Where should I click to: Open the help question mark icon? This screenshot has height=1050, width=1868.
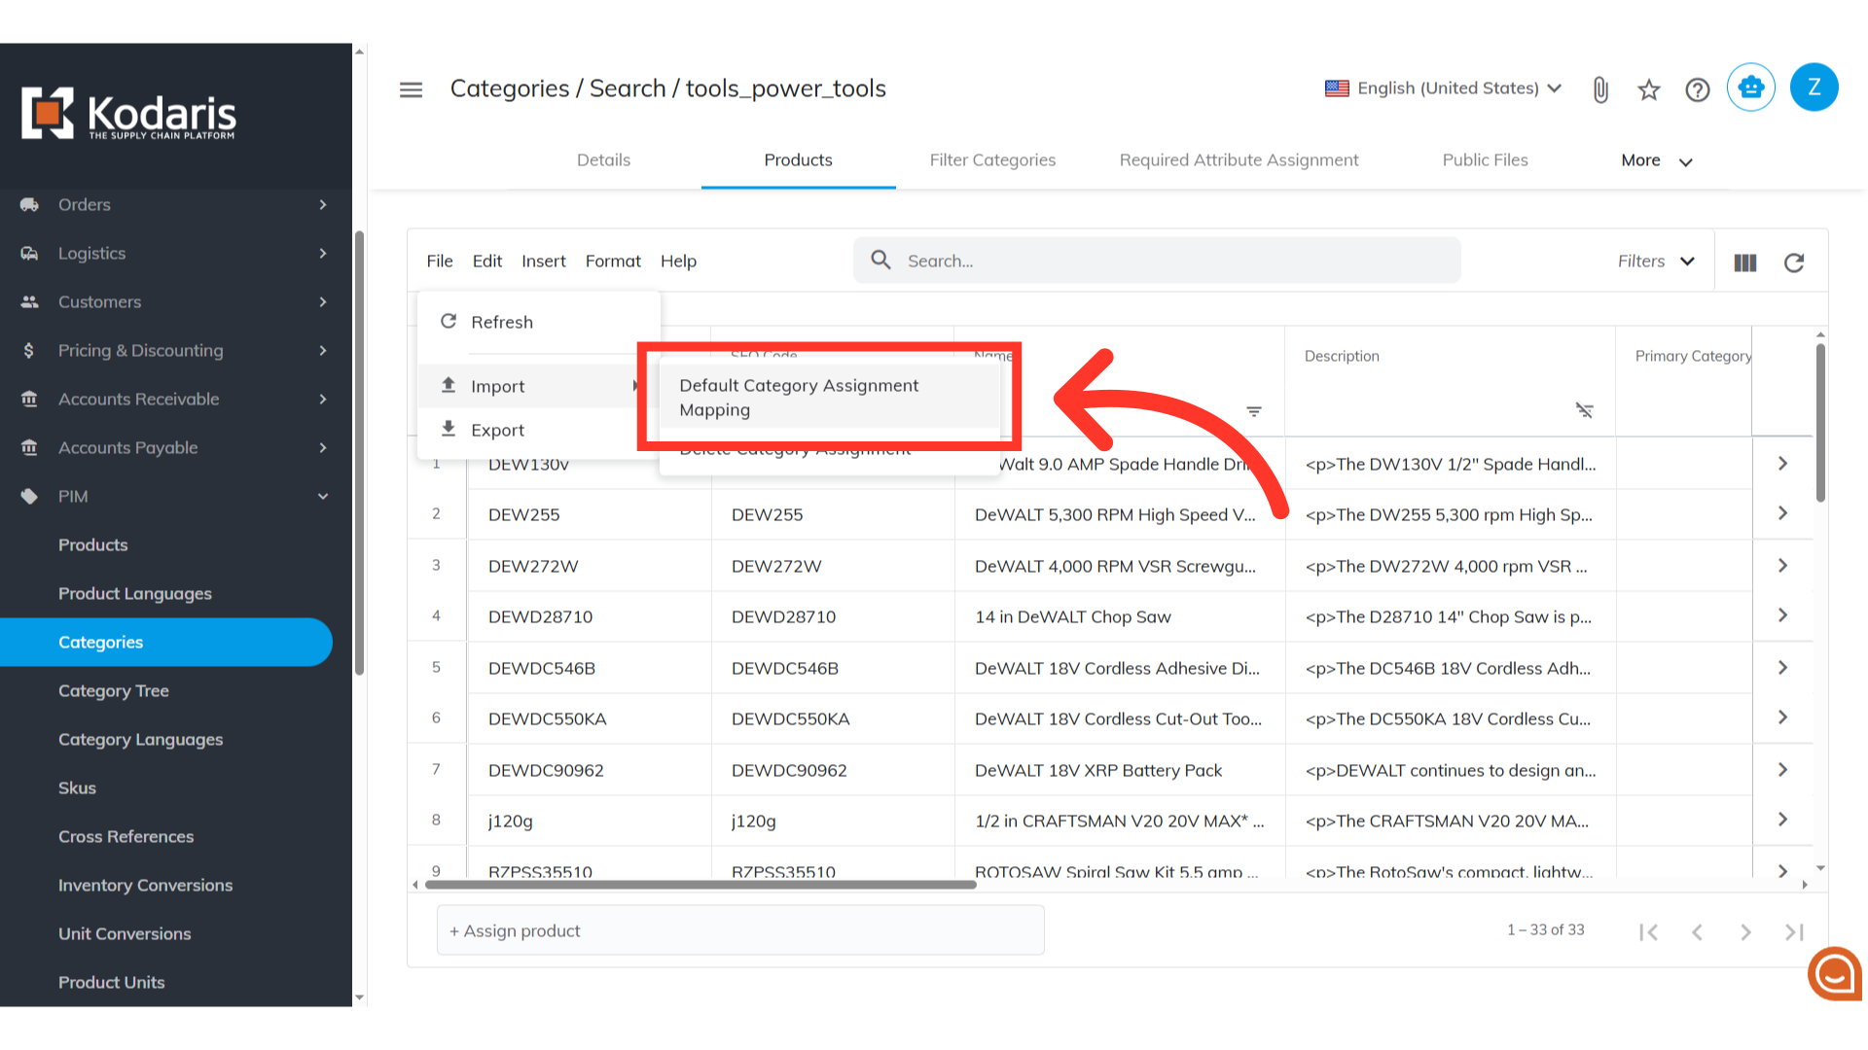(x=1697, y=89)
